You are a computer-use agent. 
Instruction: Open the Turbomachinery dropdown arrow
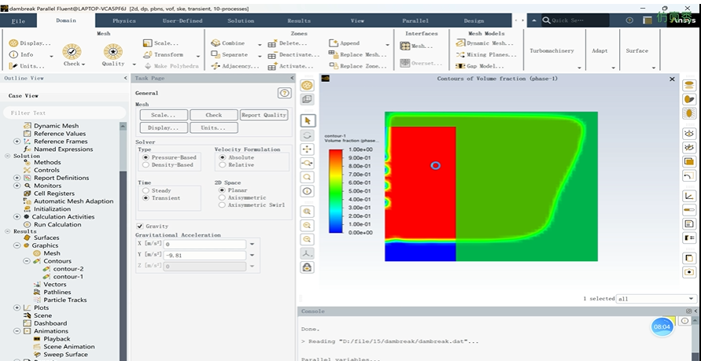click(x=579, y=68)
